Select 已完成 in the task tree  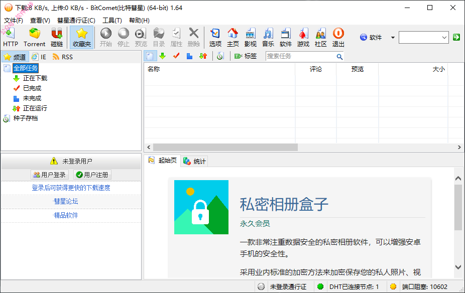click(32, 88)
